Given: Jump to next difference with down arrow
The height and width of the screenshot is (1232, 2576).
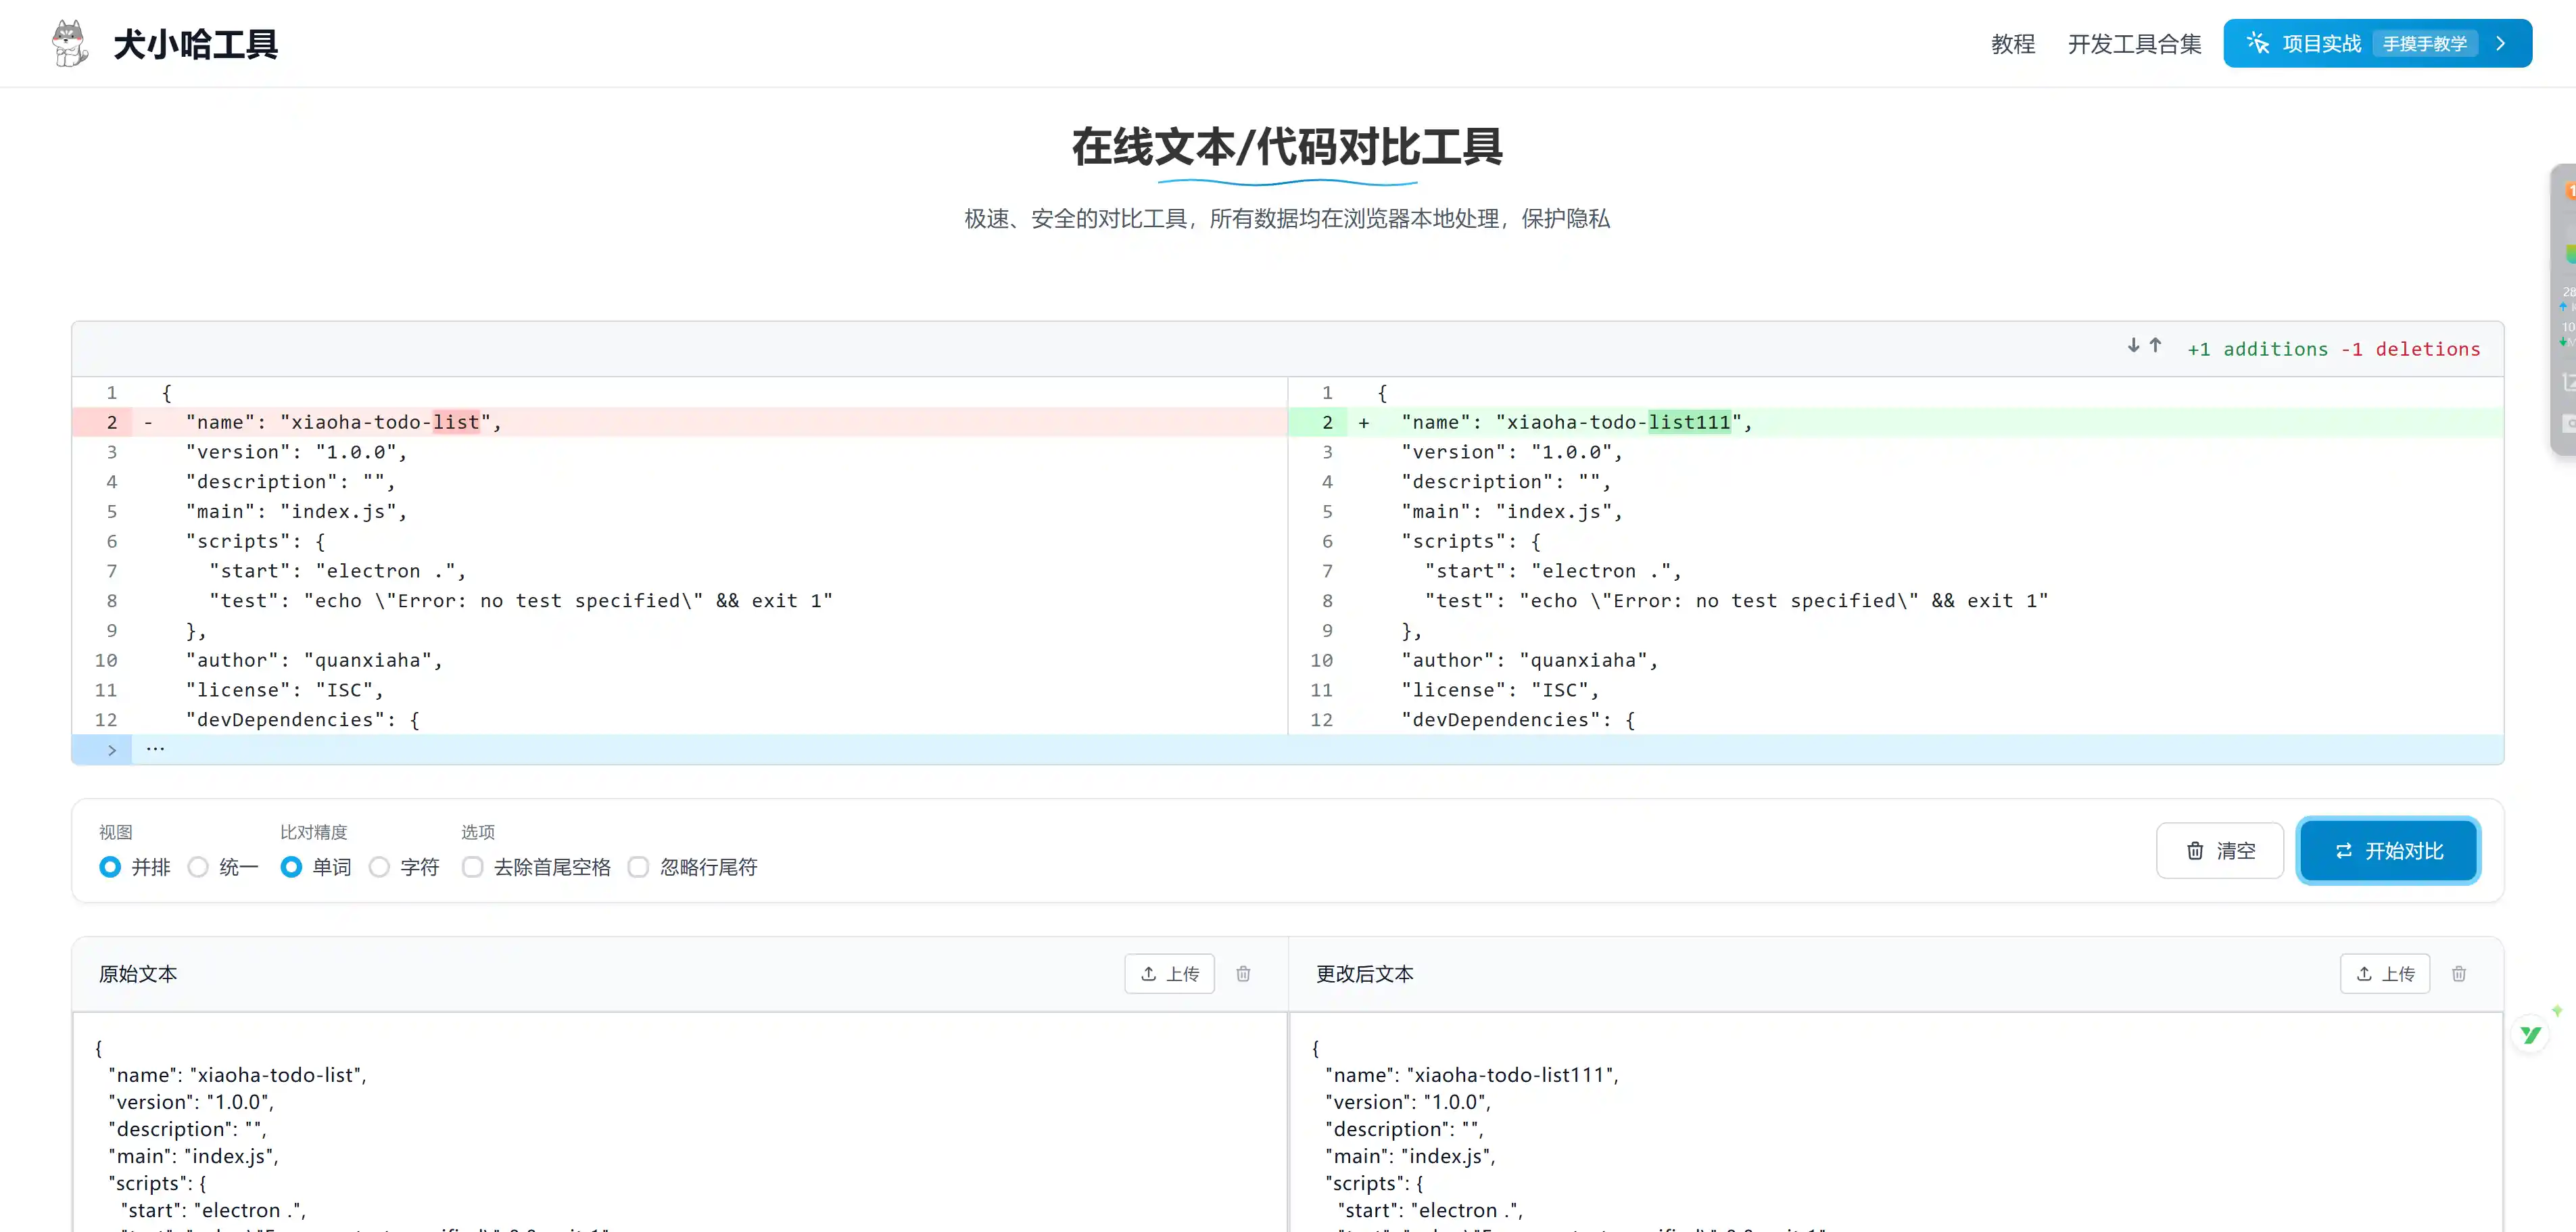Looking at the screenshot, I should coord(2133,346).
